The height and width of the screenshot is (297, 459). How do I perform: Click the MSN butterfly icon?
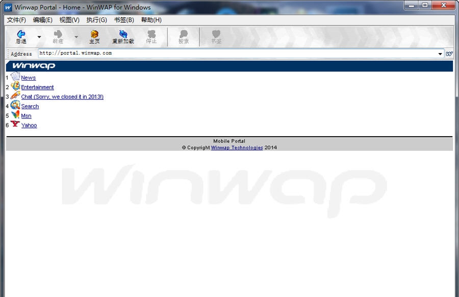coord(15,115)
